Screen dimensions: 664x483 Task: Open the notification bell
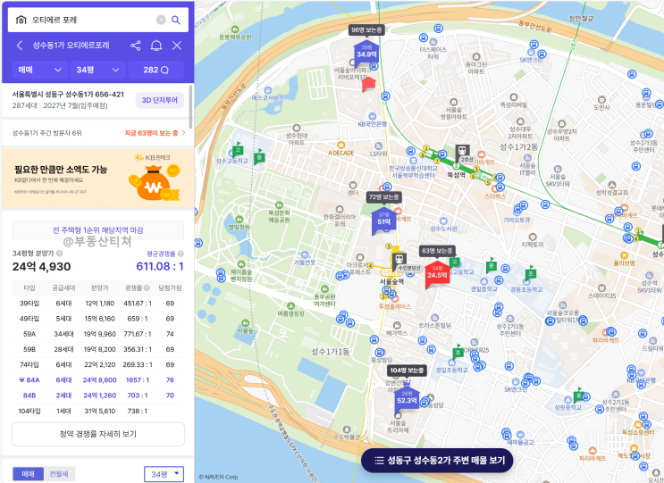(156, 46)
